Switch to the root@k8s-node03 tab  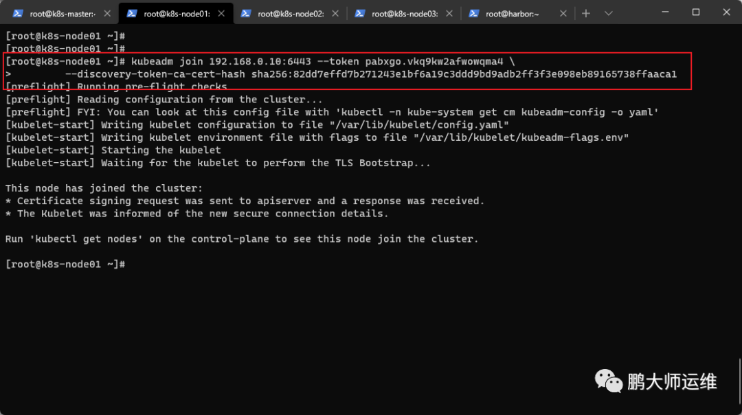404,14
